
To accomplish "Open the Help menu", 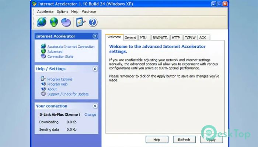I will coord(75,12).
